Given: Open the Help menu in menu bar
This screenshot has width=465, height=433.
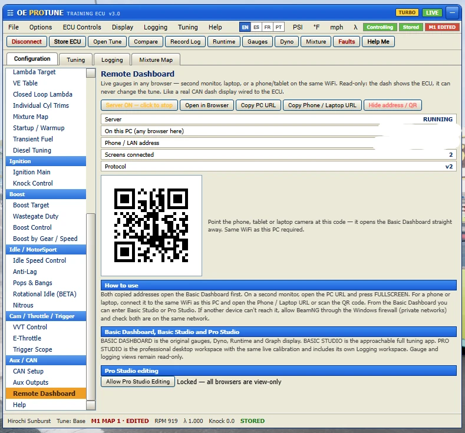Looking at the screenshot, I should pos(215,27).
